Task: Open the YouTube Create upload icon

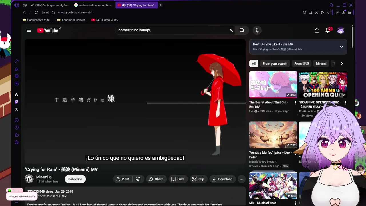Action: 317,30
